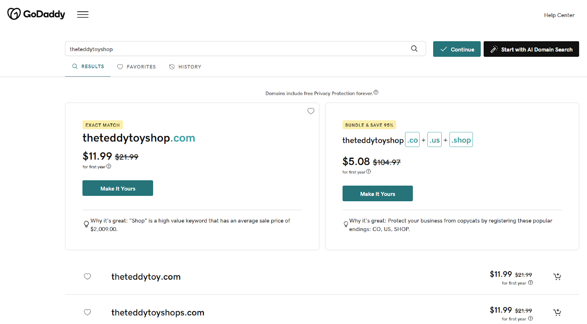Select the .shop extension badge in the bundle
Image resolution: width=587 pixels, height=324 pixels.
click(461, 140)
